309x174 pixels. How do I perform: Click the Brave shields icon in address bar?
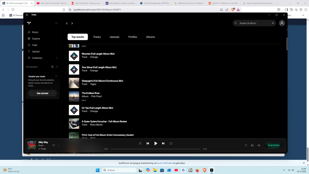tap(233, 10)
